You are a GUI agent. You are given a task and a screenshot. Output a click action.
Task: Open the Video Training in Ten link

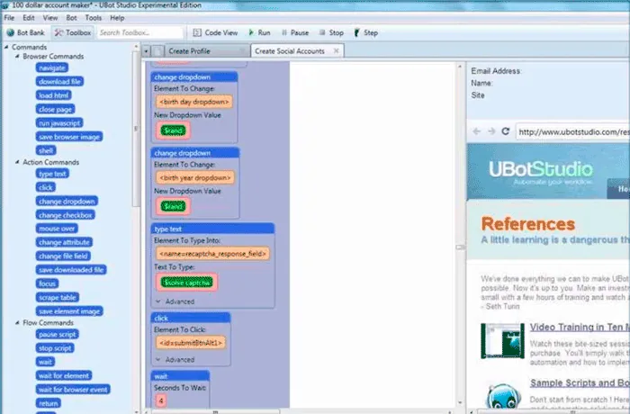pyautogui.click(x=580, y=328)
